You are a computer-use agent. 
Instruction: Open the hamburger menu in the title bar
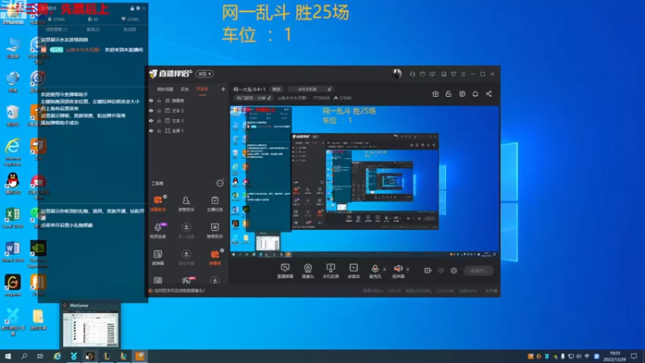click(x=463, y=74)
